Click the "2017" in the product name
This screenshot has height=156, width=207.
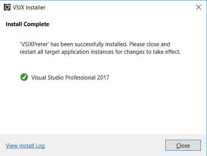(103, 78)
